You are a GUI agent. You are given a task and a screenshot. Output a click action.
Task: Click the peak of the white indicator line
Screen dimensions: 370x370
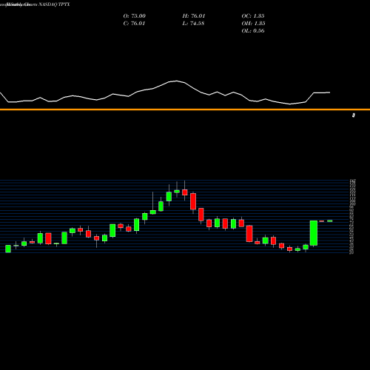click(x=176, y=81)
